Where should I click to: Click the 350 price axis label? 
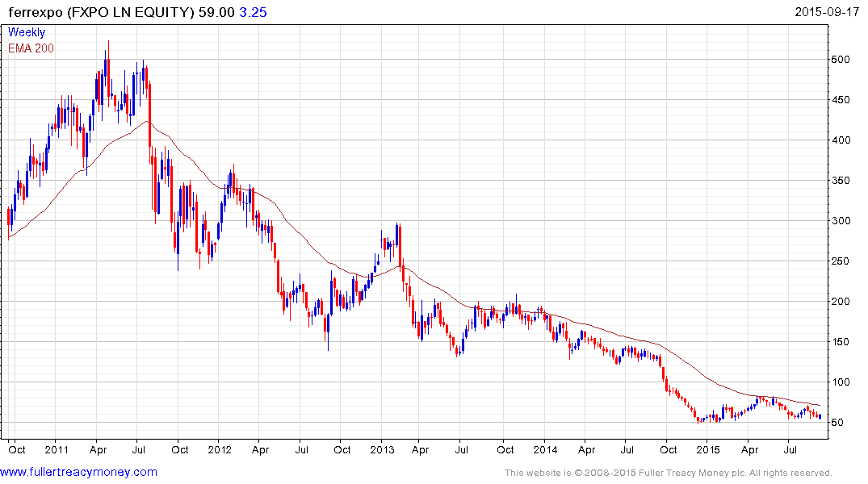pos(841,181)
